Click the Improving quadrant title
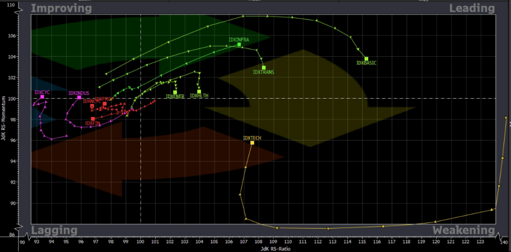Image resolution: width=511 pixels, height=252 pixels. pyautogui.click(x=61, y=9)
